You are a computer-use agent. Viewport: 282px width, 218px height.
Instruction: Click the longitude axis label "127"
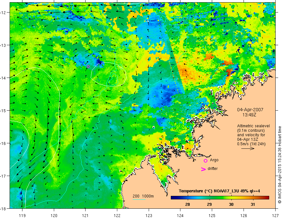tap(275, 215)
